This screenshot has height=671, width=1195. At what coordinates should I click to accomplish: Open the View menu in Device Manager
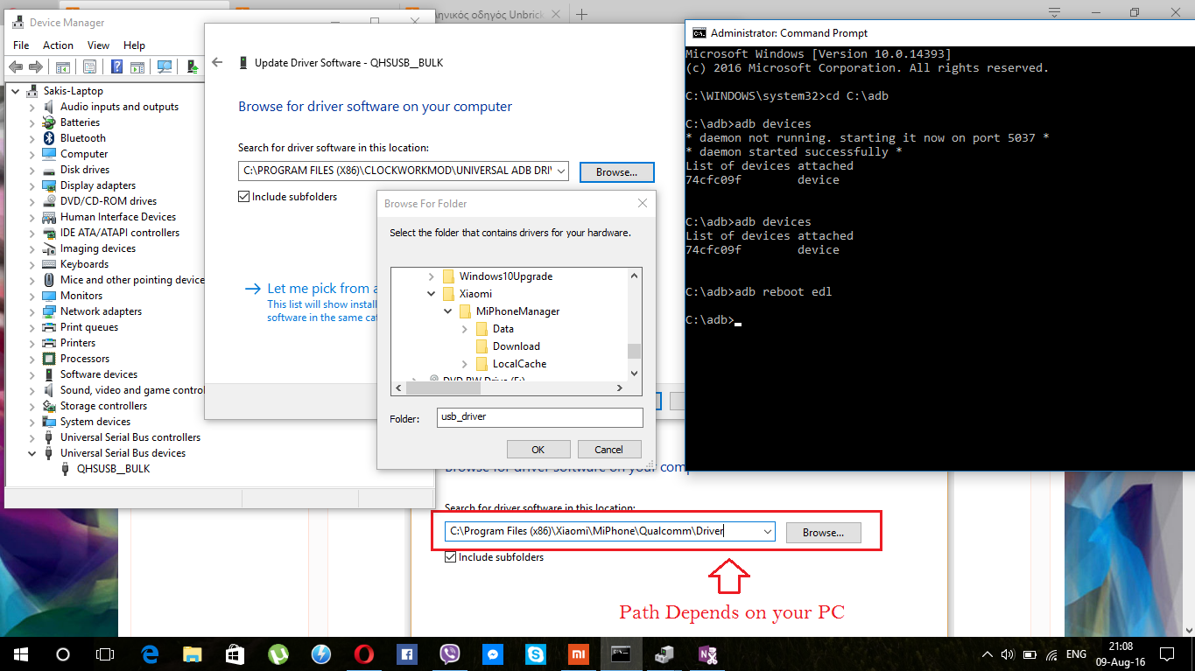pos(98,45)
